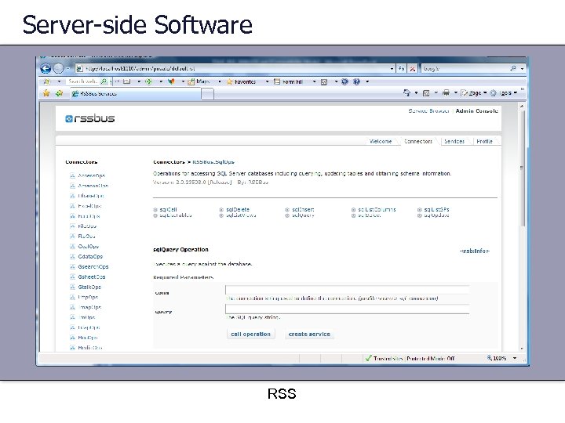Open the FileOps connector
The height and width of the screenshot is (423, 565).
coord(87,226)
